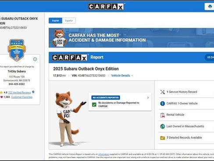The image size is (214, 161).
Task: Open the Last Owned in Massachusetts row
Action: pyautogui.click(x=186, y=126)
